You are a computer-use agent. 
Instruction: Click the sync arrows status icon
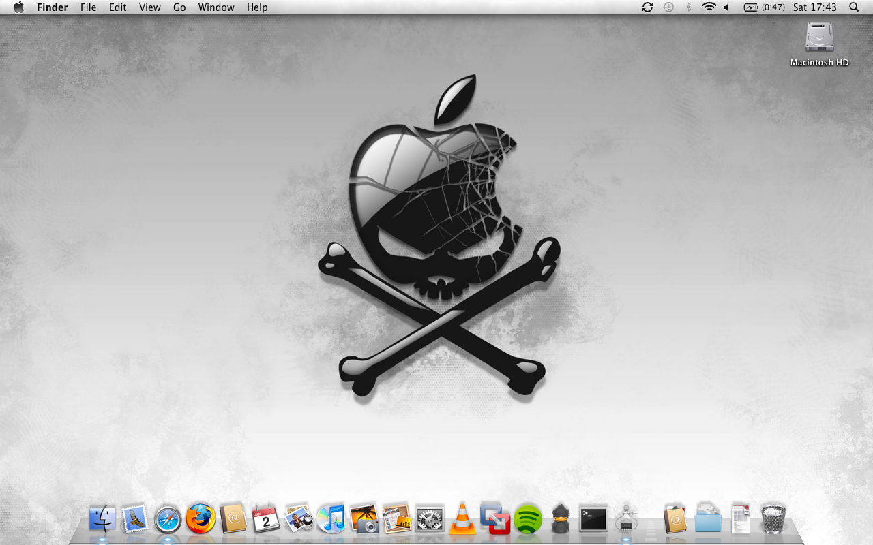coord(647,7)
